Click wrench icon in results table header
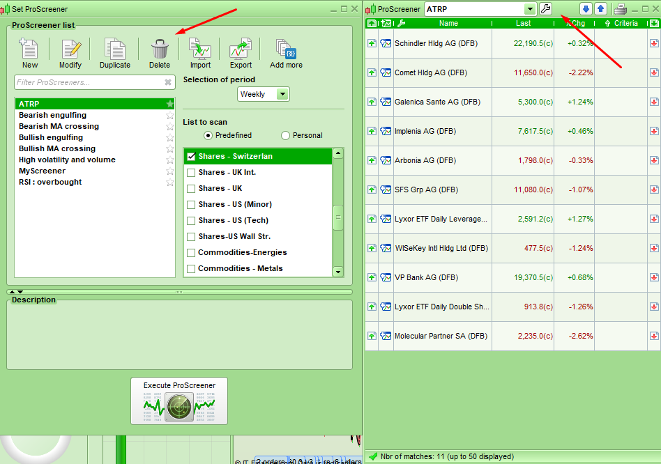The image size is (661, 464). [401, 23]
